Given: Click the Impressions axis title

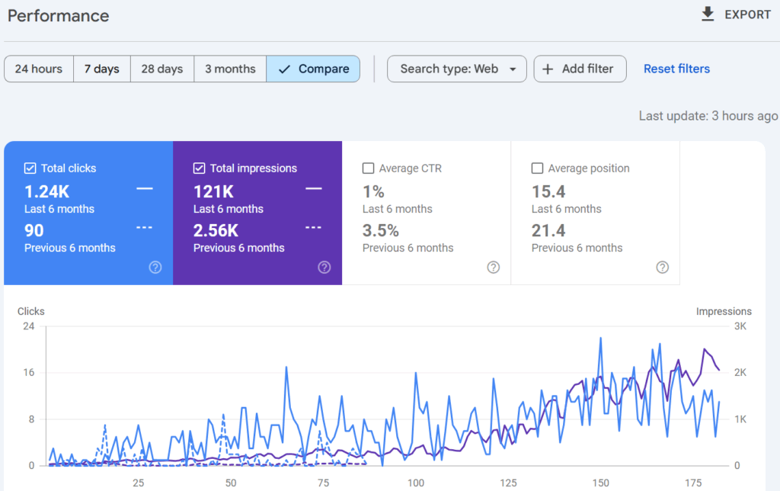Looking at the screenshot, I should 724,311.
